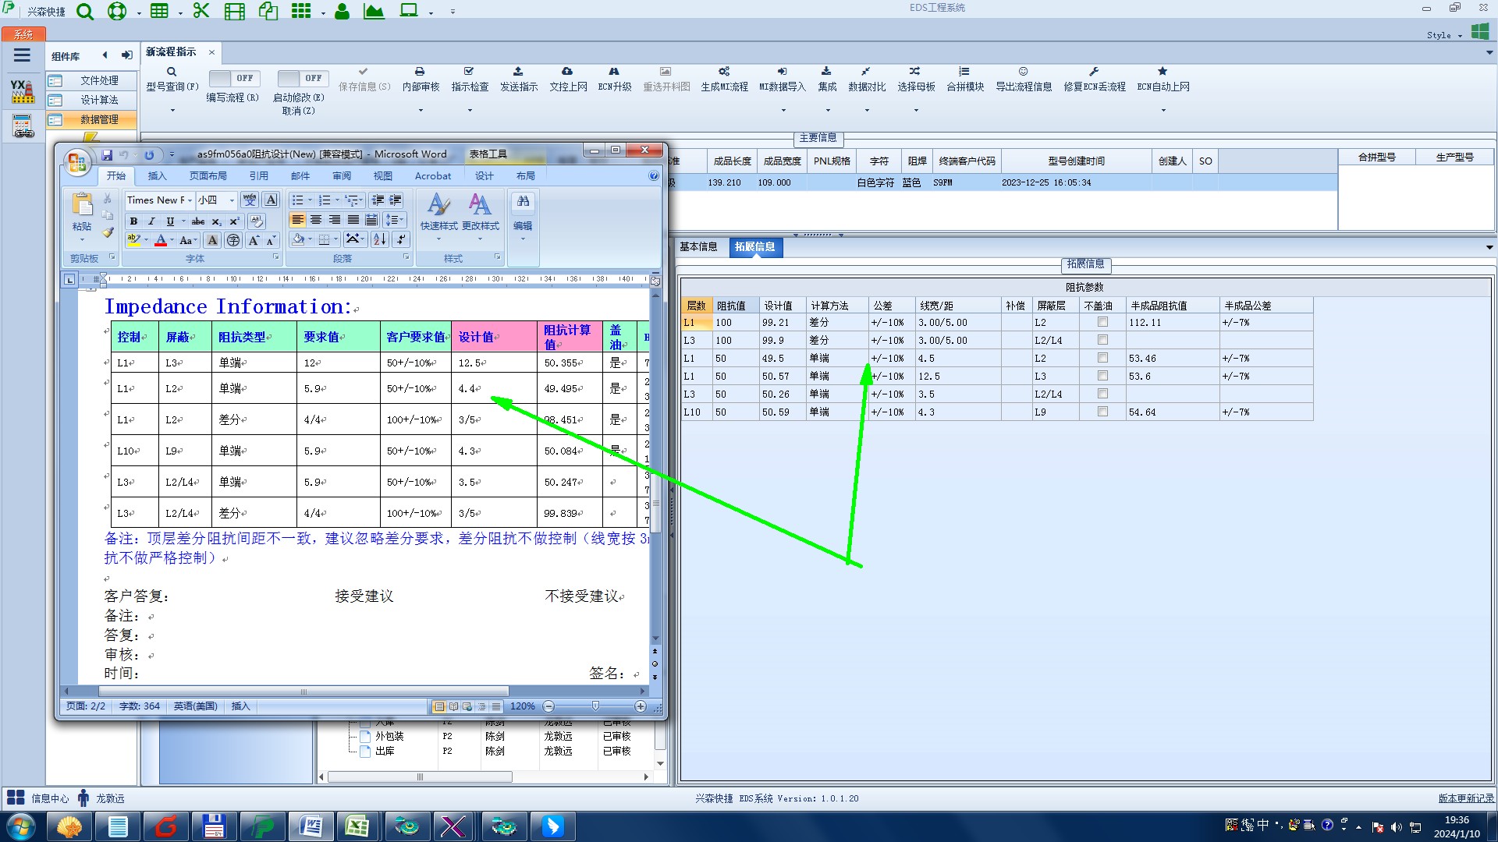Click the superscript icon in Word ribbon
This screenshot has width=1498, height=842.
(x=234, y=221)
